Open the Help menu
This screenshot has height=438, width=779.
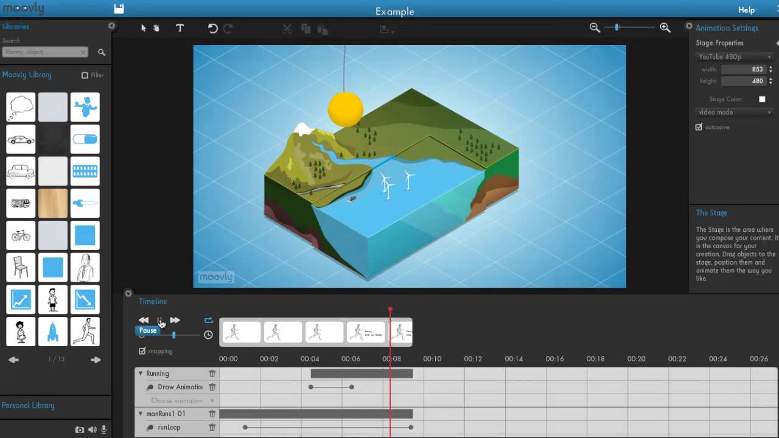pos(746,10)
